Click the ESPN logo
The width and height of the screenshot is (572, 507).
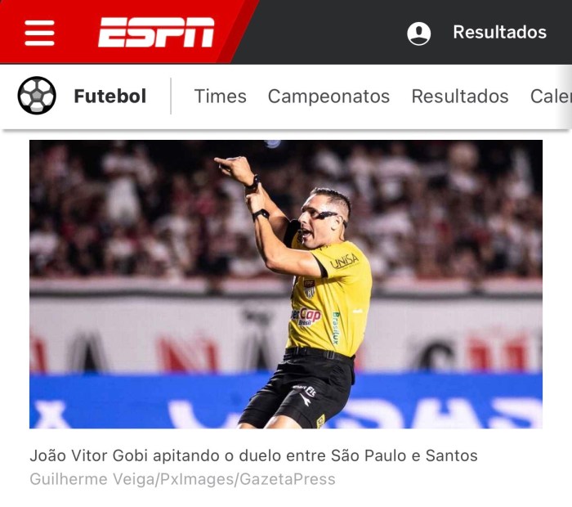click(x=156, y=32)
